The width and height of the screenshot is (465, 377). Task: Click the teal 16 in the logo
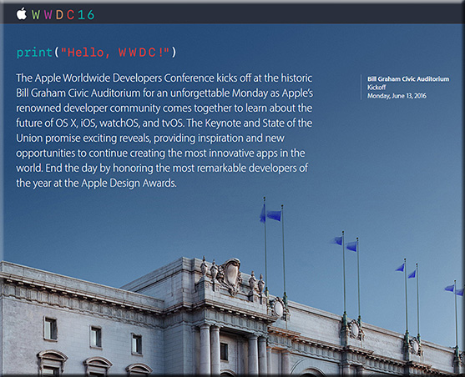(86, 15)
